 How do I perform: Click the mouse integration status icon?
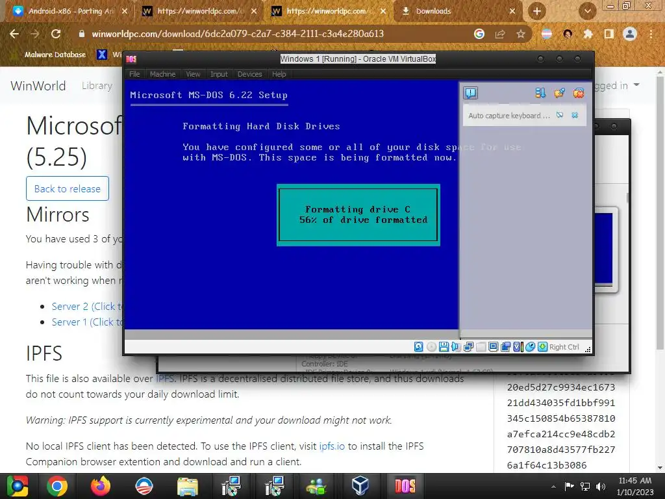coord(530,347)
